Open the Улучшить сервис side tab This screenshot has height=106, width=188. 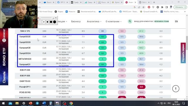point(183,53)
